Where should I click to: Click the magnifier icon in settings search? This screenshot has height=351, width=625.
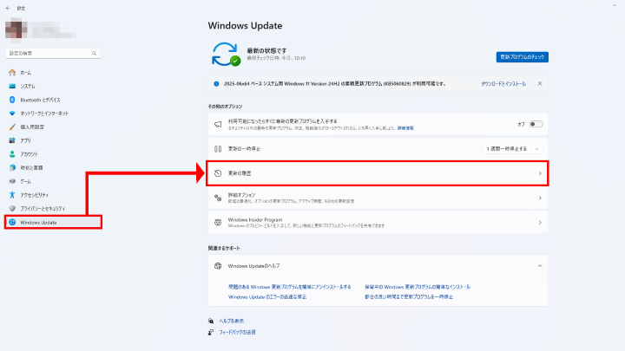[x=94, y=54]
